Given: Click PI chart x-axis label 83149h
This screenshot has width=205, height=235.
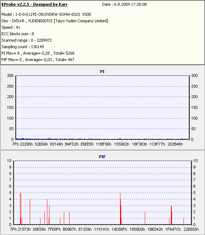Looking at the screenshot, I should point(56,144).
